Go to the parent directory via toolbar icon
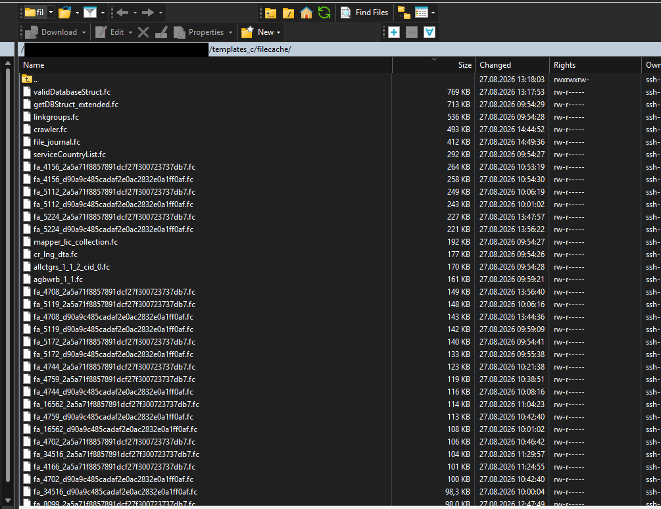Screen dimensions: 661x509 point(270,13)
